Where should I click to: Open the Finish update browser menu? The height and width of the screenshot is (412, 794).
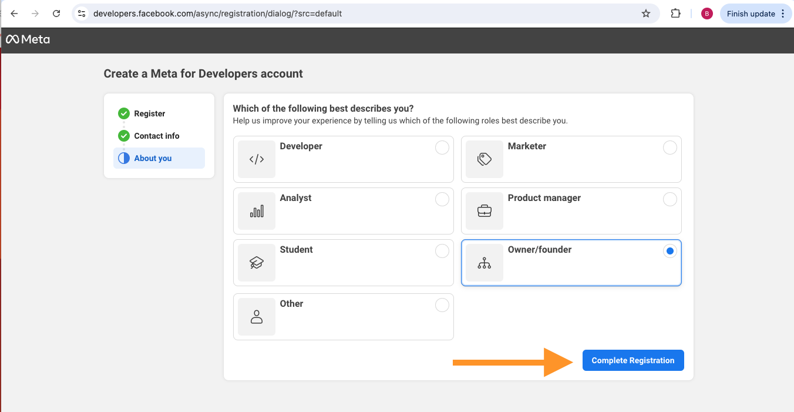[x=755, y=14]
